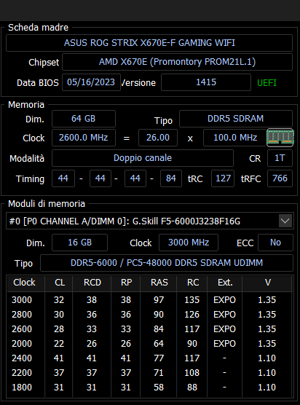The image size is (300, 405).
Task: Click the 84 timing value
Action: tap(171, 178)
